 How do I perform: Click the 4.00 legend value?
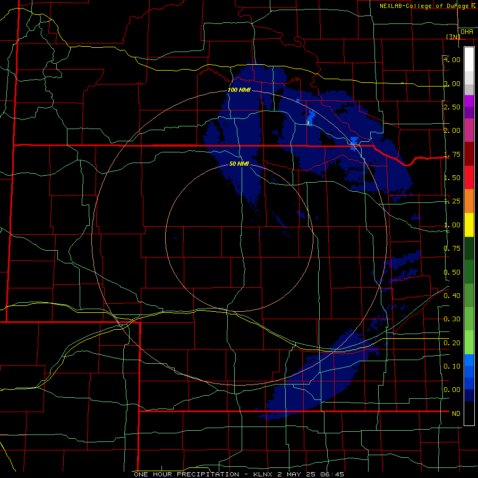[452, 59]
